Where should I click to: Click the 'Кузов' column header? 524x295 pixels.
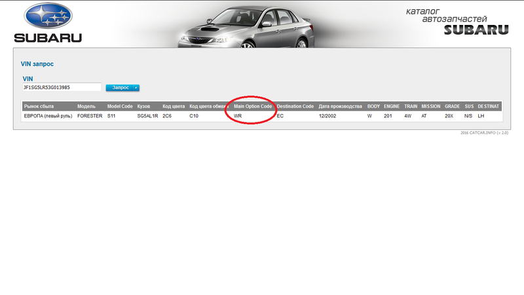click(143, 106)
